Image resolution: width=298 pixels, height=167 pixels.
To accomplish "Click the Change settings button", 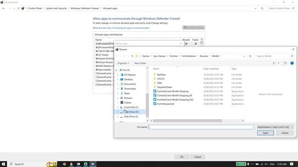I will click(194, 28).
